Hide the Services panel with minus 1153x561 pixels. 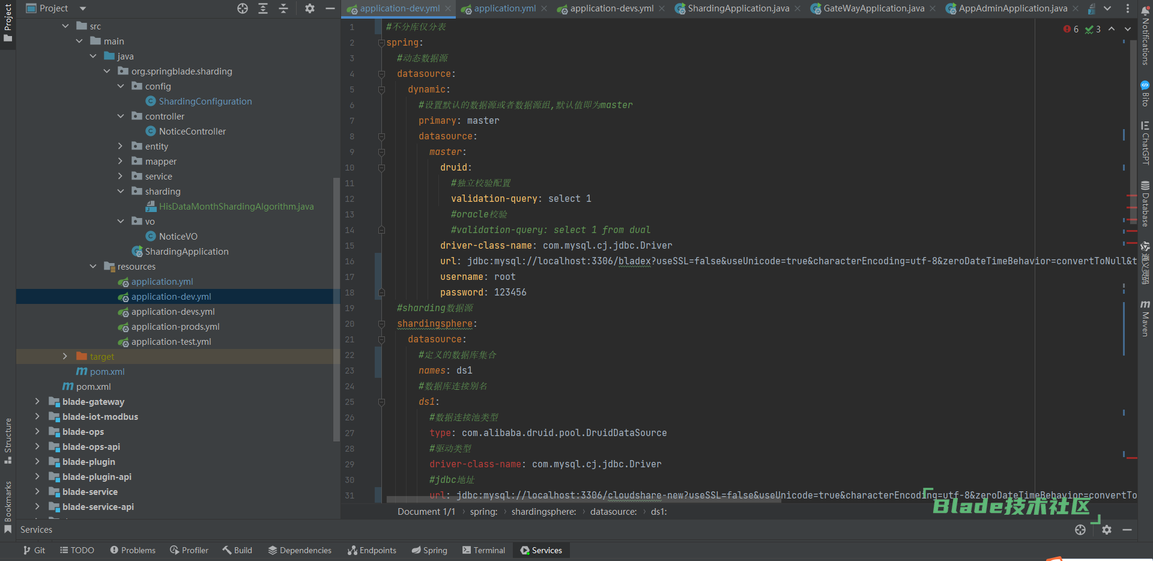(x=1127, y=530)
